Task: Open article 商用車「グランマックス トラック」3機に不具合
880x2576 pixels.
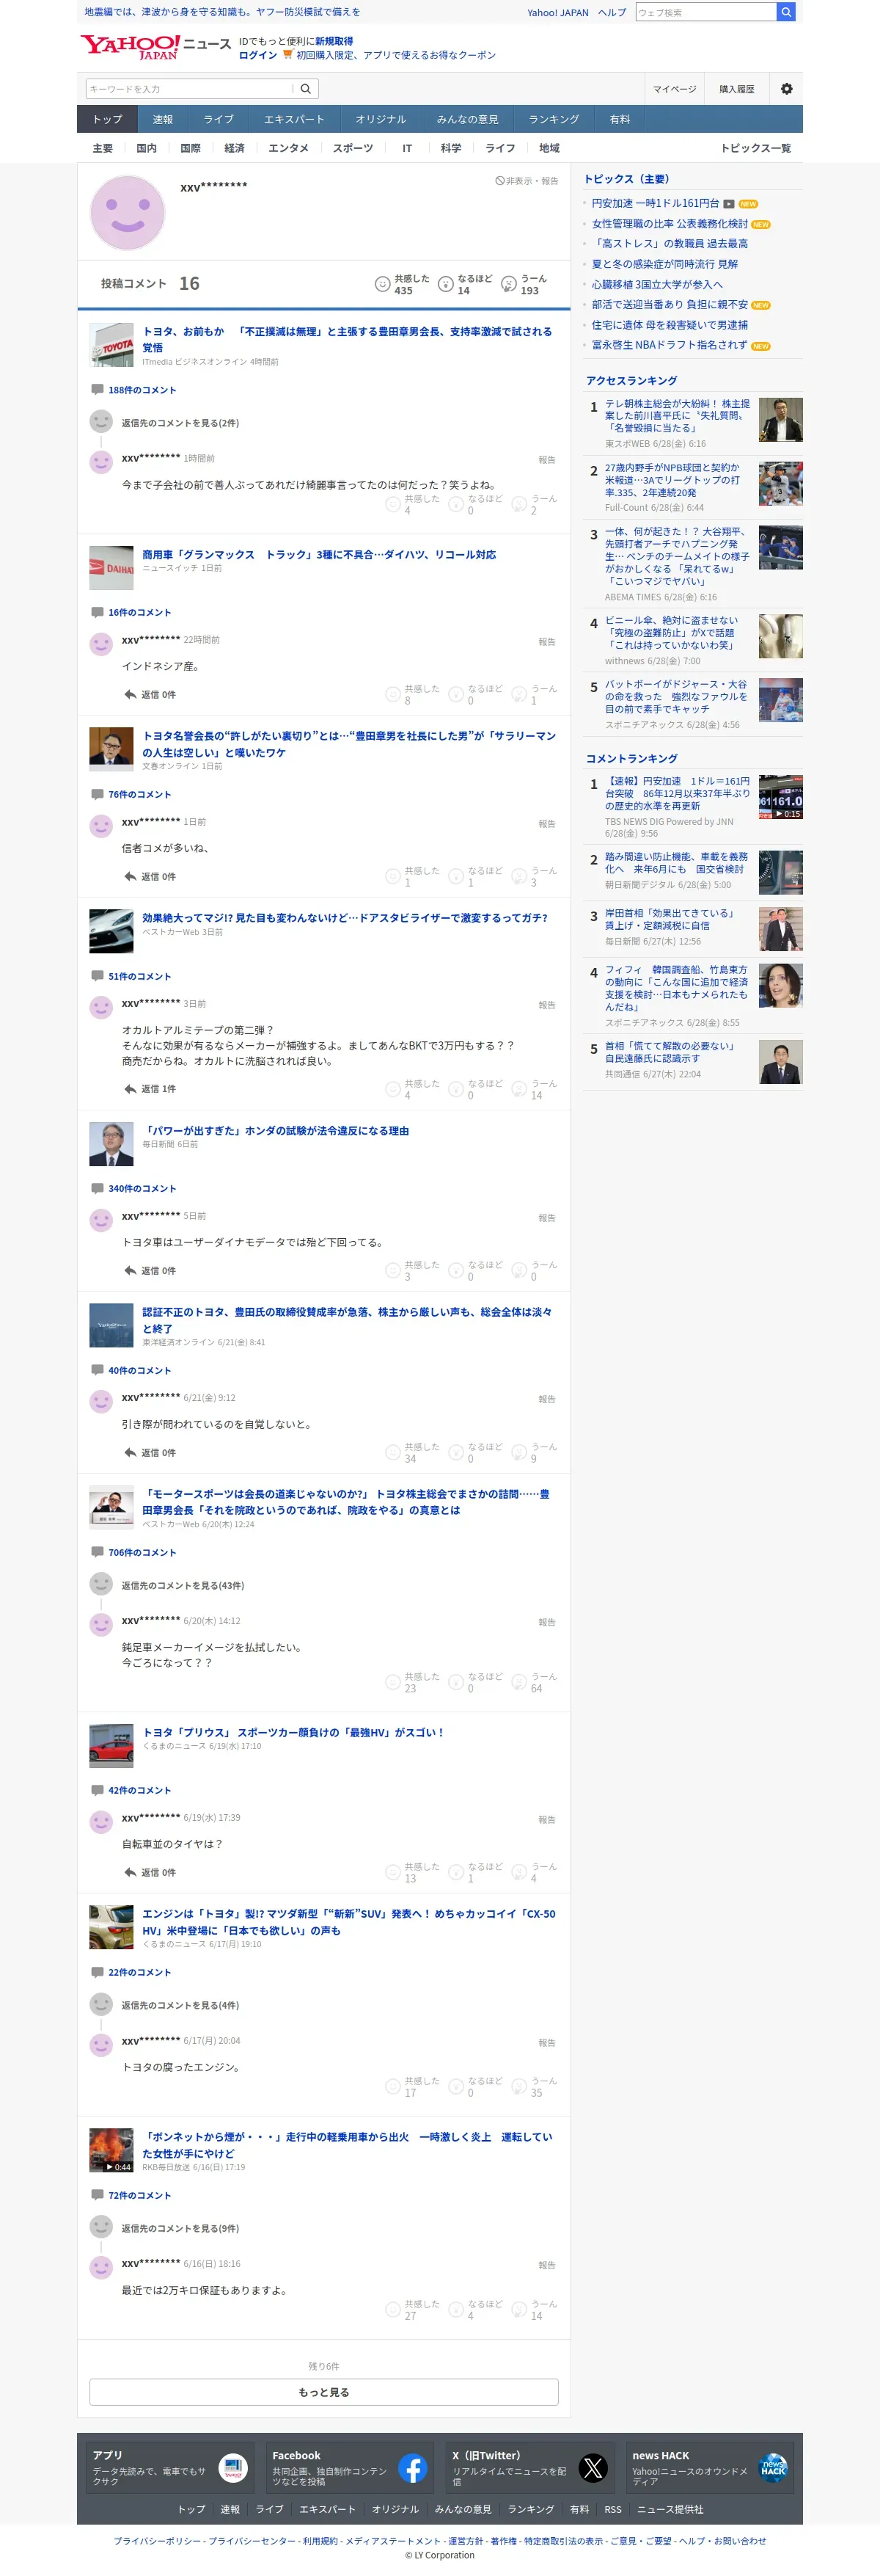Action: pyautogui.click(x=319, y=554)
